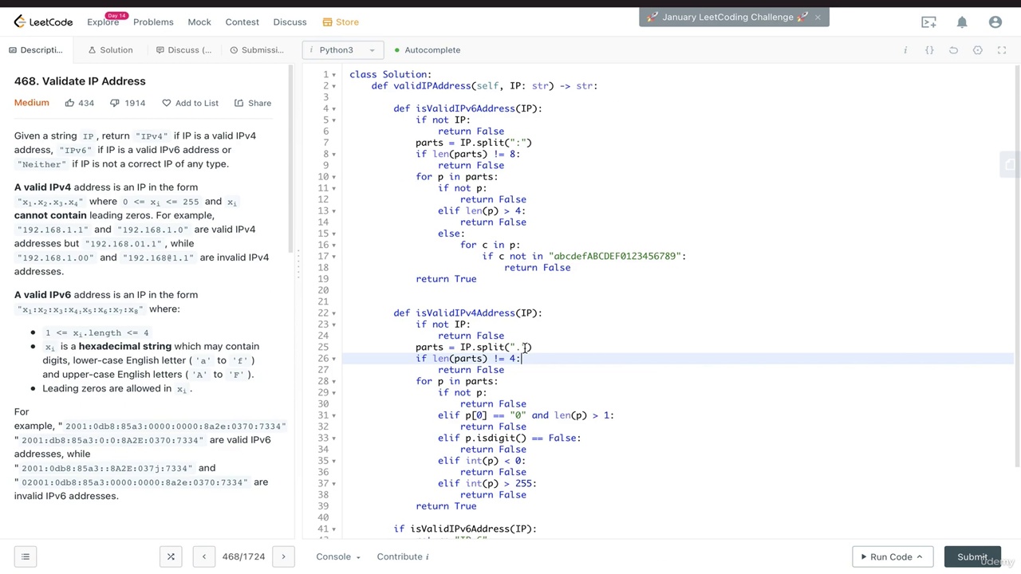1021x574 pixels.
Task: Open the January LeetCoding Challenge banner
Action: coord(727,17)
